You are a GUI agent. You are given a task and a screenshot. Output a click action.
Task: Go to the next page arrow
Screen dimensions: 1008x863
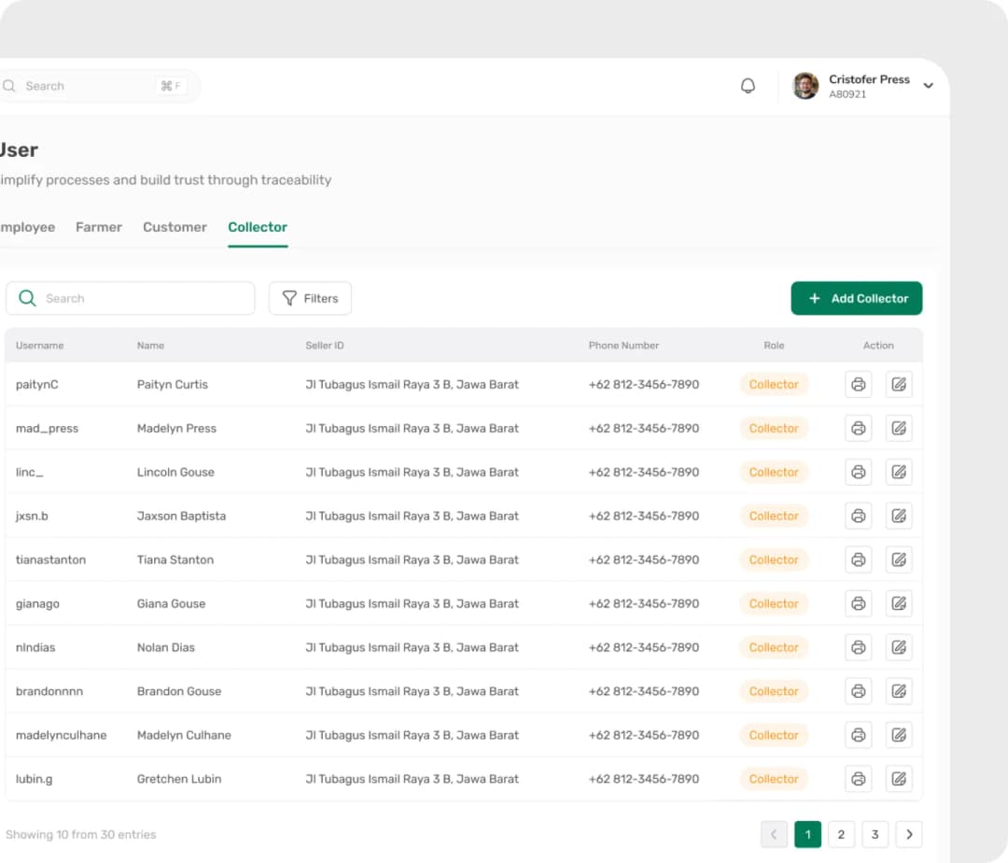coord(909,835)
